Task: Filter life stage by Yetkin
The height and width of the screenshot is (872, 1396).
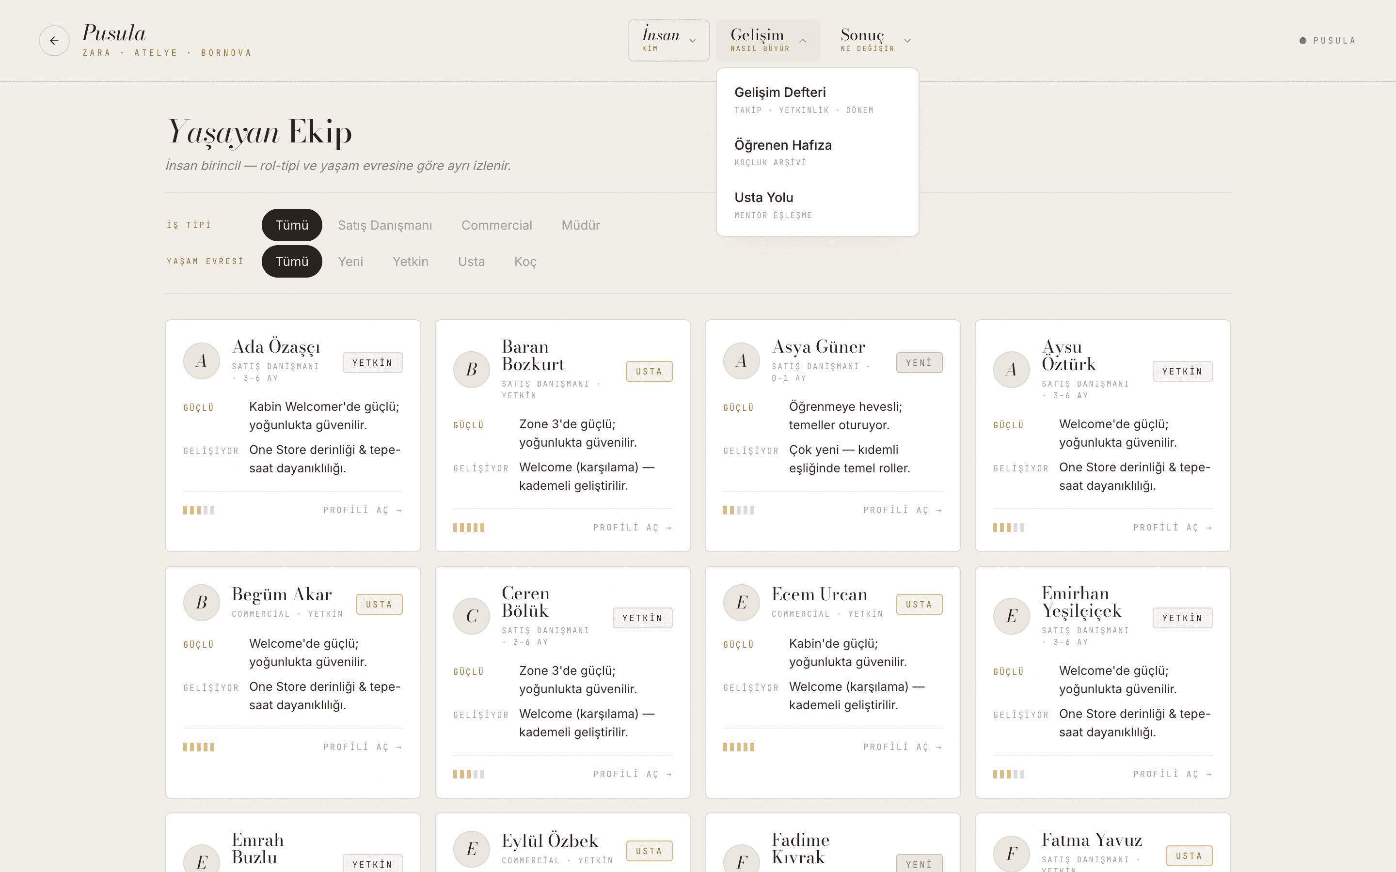Action: click(x=411, y=261)
